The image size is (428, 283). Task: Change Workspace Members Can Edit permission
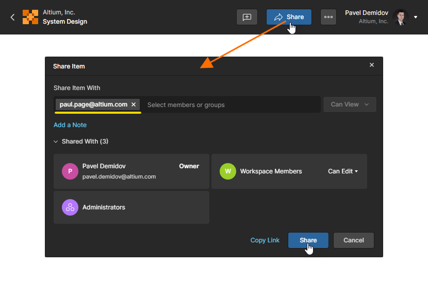[x=343, y=171]
